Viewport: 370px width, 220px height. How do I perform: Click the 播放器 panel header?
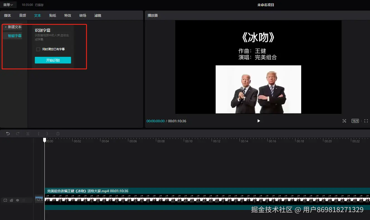[153, 16]
